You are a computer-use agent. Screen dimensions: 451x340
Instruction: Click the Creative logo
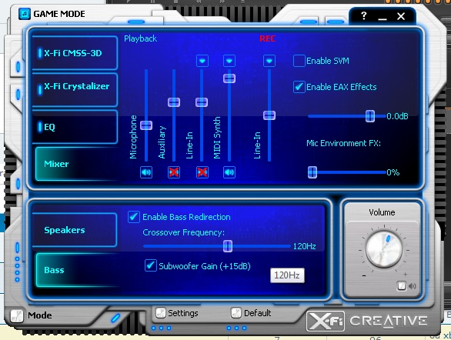coord(389,321)
